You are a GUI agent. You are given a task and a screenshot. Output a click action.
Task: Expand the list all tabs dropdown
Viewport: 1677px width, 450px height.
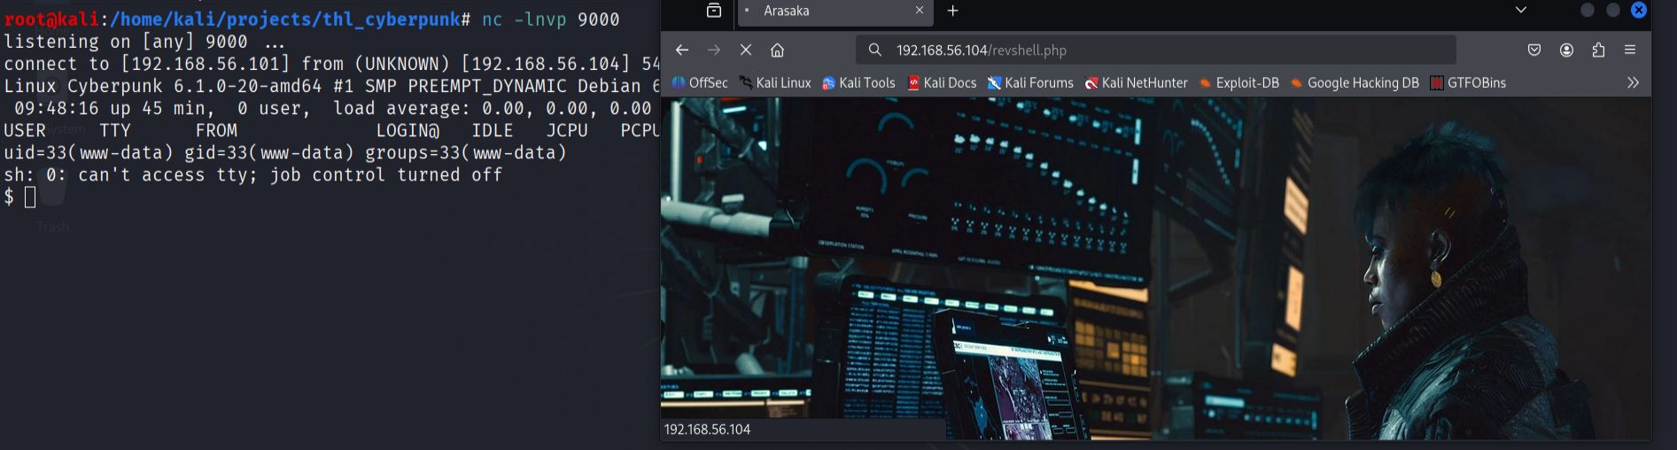(x=1521, y=11)
